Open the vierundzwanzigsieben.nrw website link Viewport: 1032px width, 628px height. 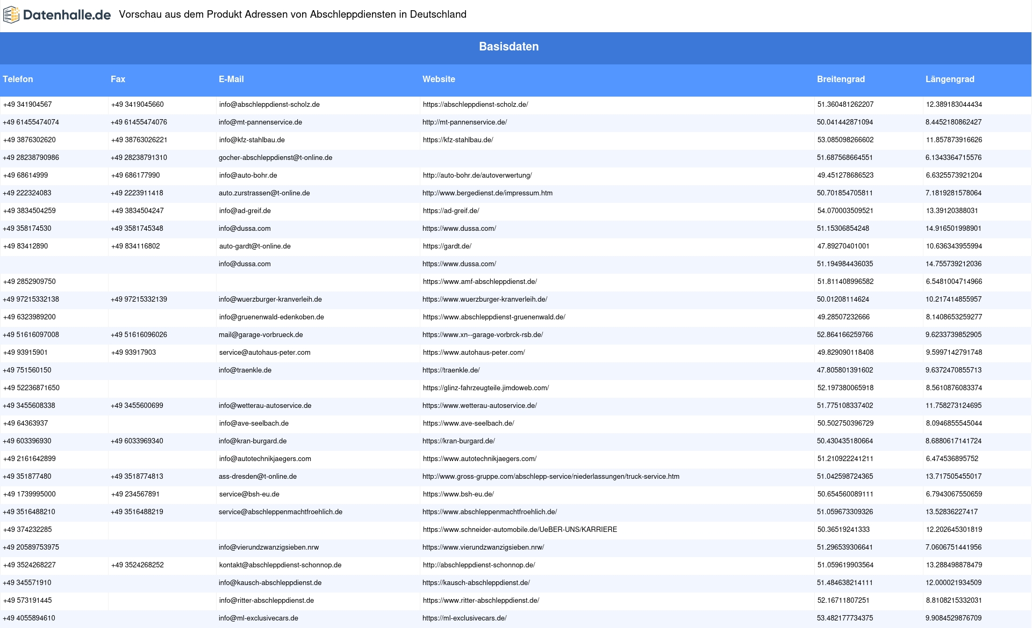483,547
